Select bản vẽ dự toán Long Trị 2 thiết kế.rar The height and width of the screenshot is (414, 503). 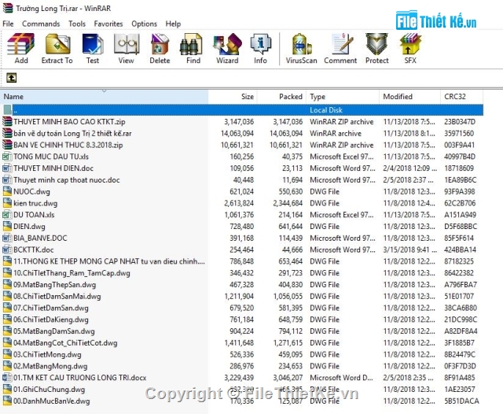click(x=72, y=133)
